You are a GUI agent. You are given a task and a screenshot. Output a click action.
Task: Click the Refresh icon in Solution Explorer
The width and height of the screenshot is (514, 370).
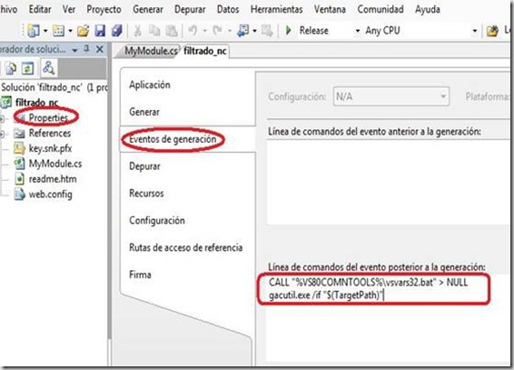point(27,68)
